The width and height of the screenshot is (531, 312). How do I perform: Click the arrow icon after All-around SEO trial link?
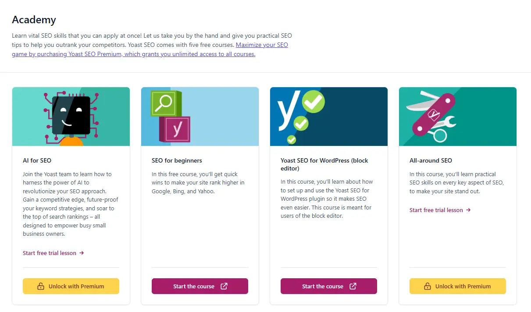tap(467, 210)
